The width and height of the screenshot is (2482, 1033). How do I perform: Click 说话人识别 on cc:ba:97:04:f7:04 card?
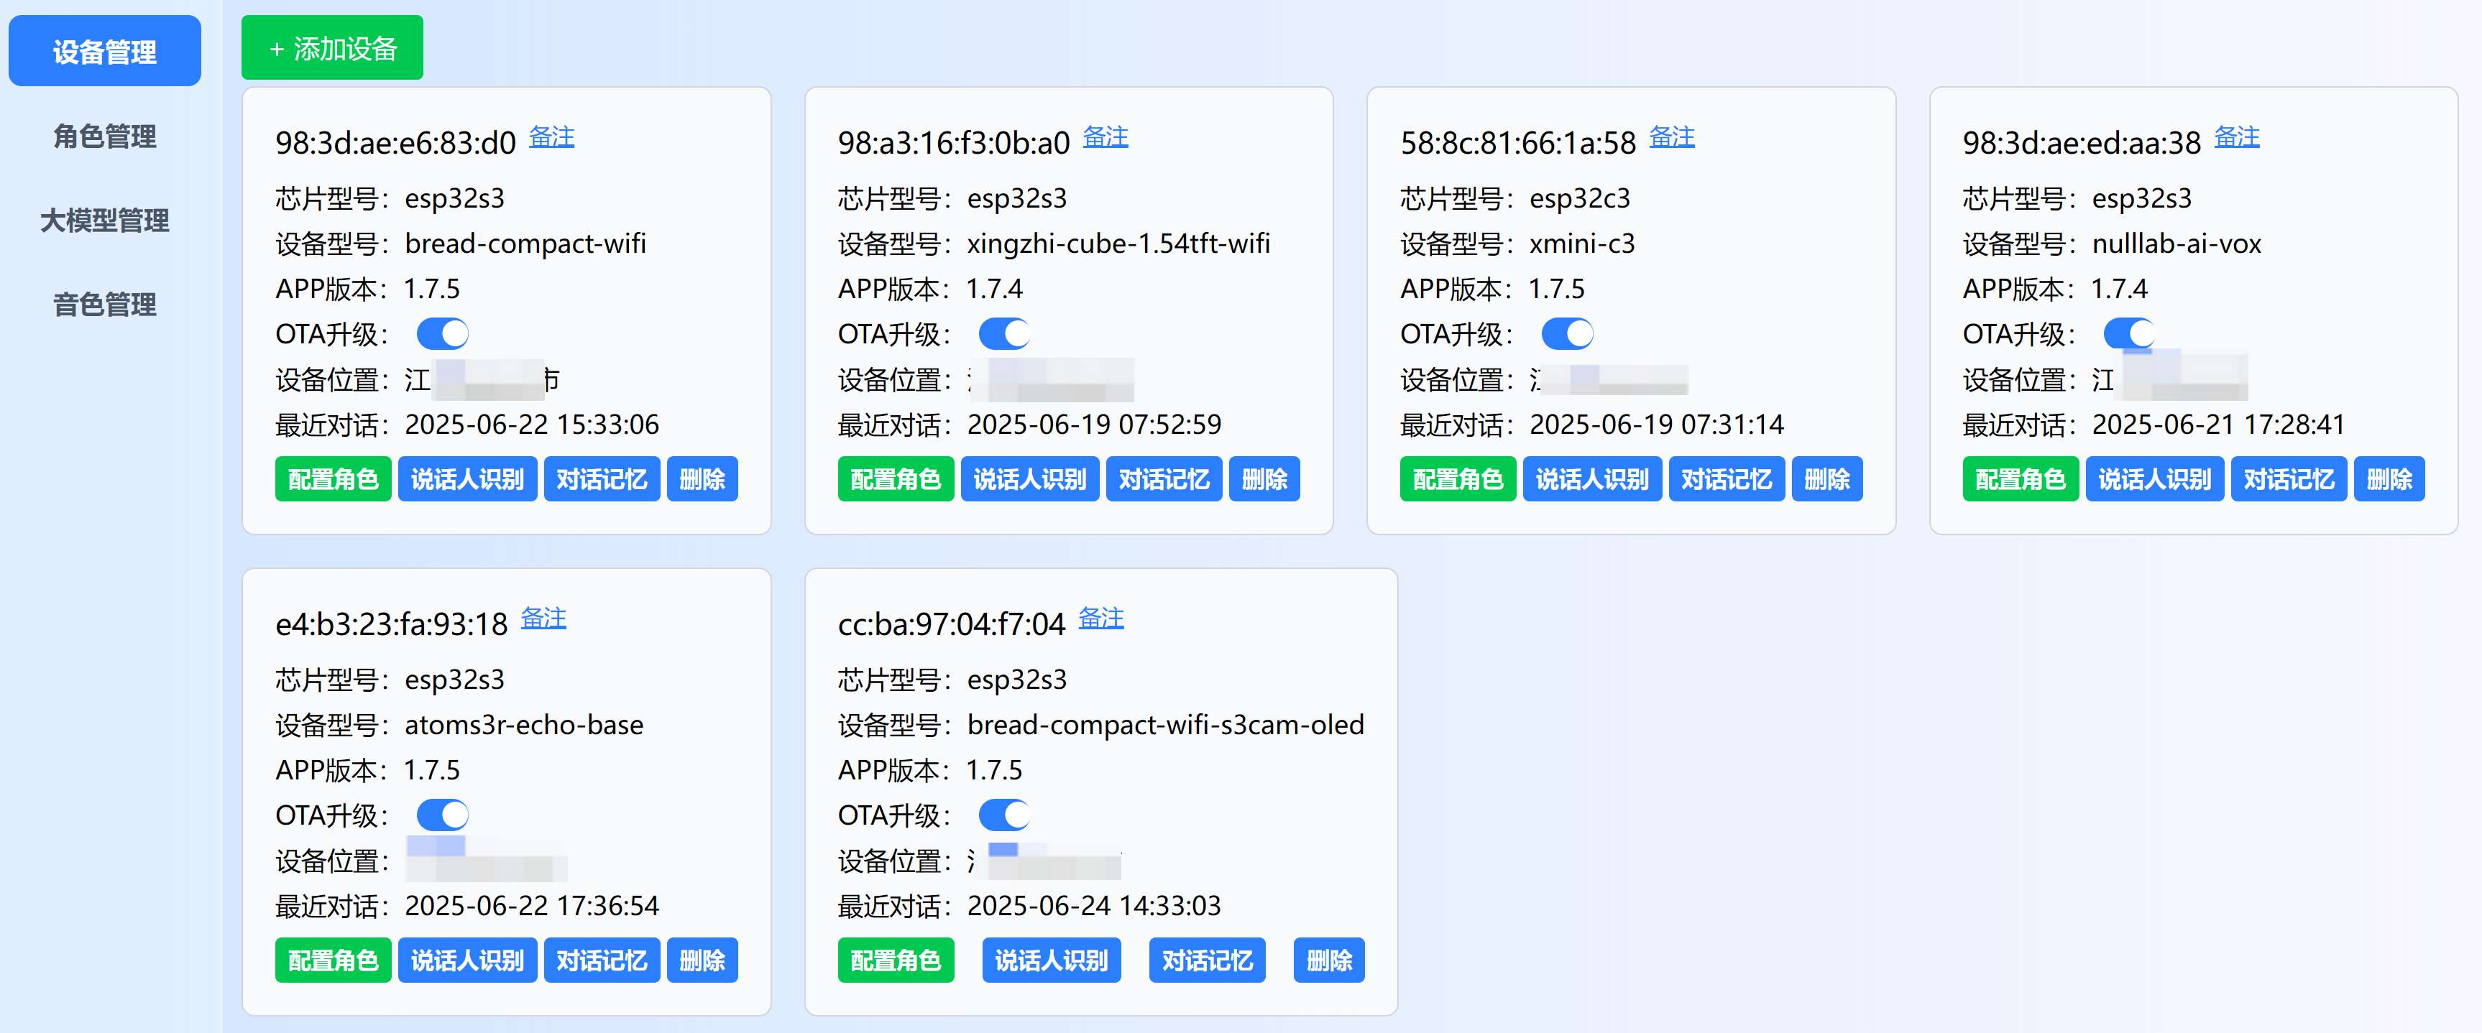click(1050, 960)
